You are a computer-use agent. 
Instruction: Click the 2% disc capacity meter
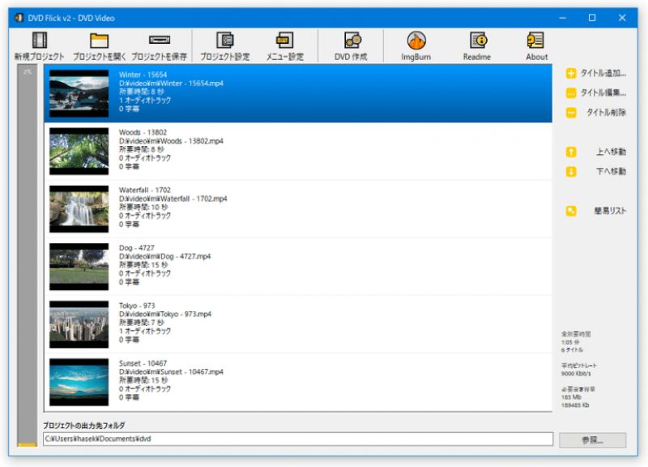point(27,243)
